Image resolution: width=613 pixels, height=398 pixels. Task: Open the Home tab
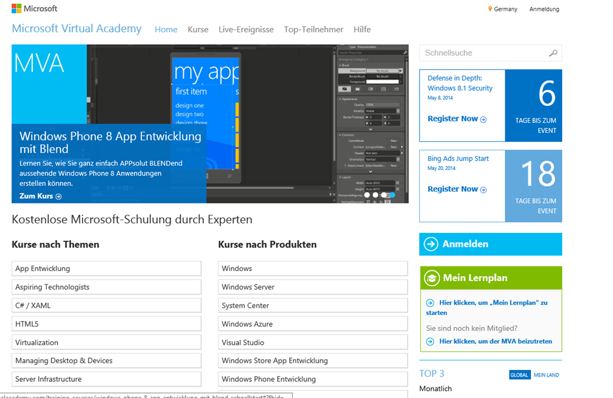(166, 30)
